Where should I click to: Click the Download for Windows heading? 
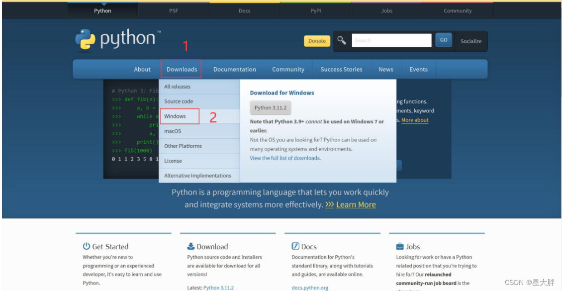point(282,93)
